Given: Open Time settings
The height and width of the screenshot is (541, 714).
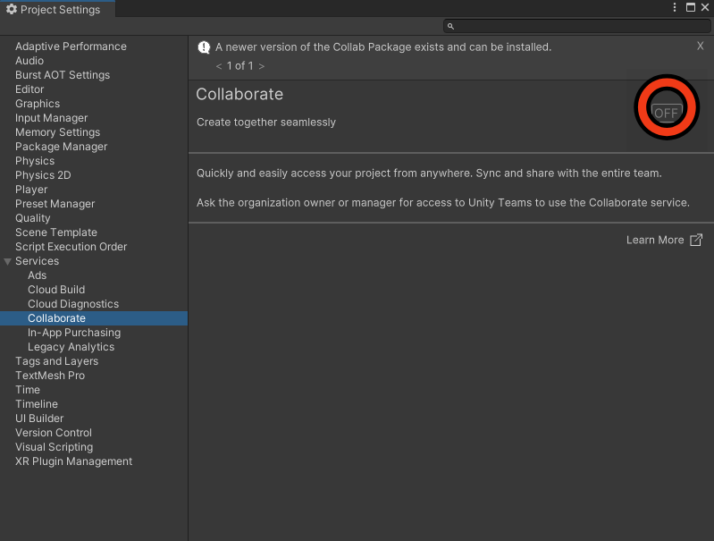Looking at the screenshot, I should 28,390.
